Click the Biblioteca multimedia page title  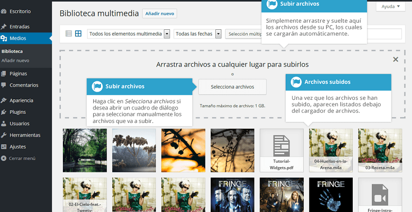(99, 13)
